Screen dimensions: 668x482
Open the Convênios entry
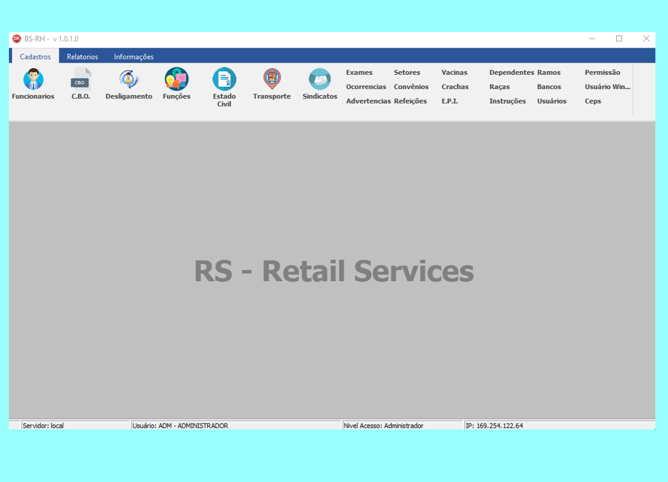pyautogui.click(x=411, y=87)
